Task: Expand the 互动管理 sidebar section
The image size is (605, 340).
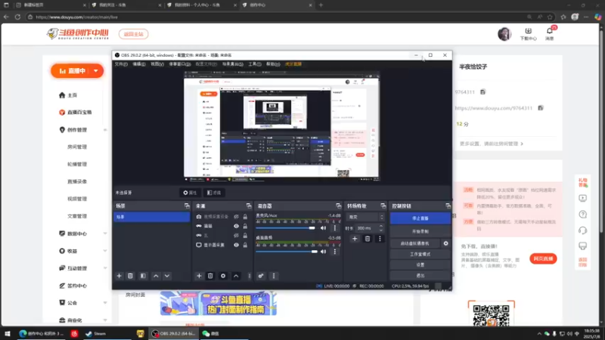Action: [105, 268]
